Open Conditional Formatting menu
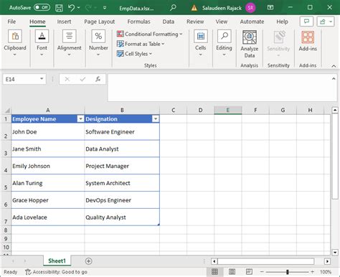Screen dimensions: 340x277 pos(149,34)
